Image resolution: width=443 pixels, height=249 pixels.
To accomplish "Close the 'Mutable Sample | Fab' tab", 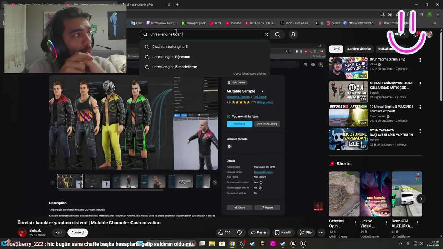I will click(169, 5).
